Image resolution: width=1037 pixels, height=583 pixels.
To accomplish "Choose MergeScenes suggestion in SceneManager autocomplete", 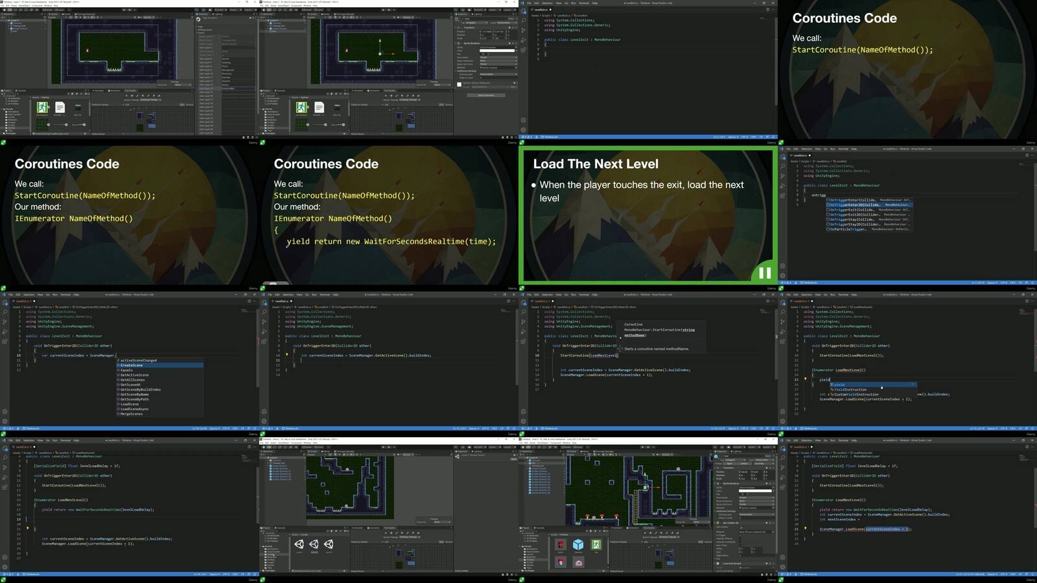I will 160,414.
